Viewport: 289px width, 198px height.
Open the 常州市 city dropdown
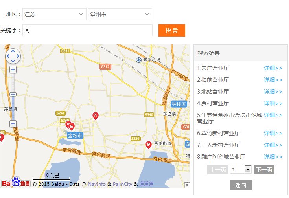coord(120,15)
